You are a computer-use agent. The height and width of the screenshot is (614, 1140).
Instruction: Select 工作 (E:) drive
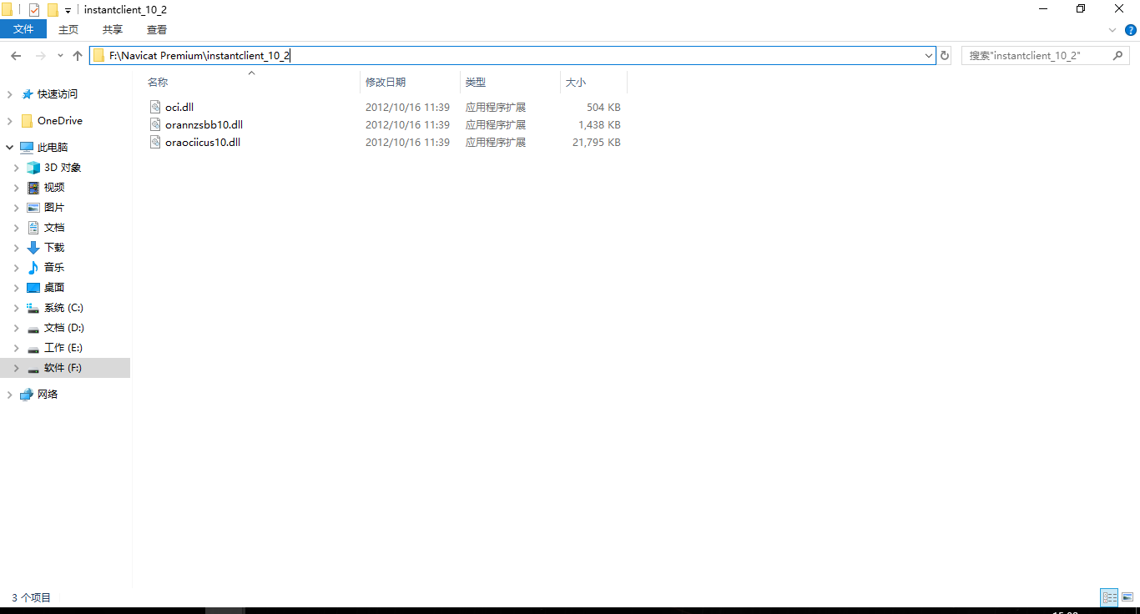point(63,348)
